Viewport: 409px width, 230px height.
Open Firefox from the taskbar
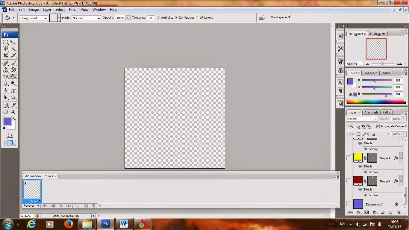68,224
